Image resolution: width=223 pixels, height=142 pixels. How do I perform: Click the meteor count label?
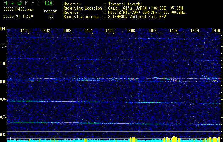[x=50, y=11]
